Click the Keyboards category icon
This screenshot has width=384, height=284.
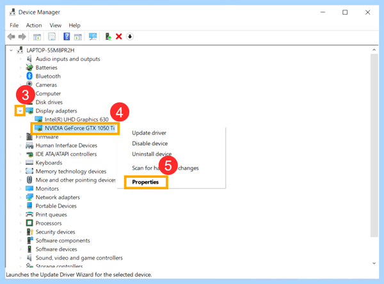coord(29,162)
